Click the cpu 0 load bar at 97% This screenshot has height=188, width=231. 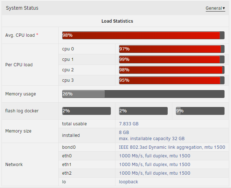pyautogui.click(x=172, y=49)
